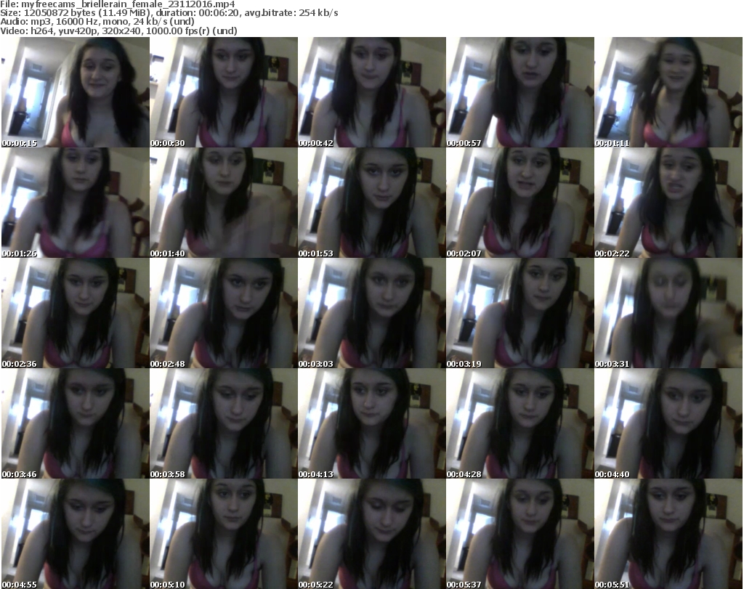
Task: Select the thumbnail stamped 00:04:13
Action: coord(372,423)
